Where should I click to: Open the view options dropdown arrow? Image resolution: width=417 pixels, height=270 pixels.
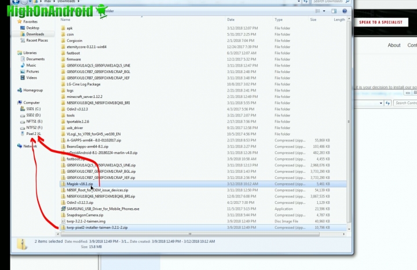point(324,11)
